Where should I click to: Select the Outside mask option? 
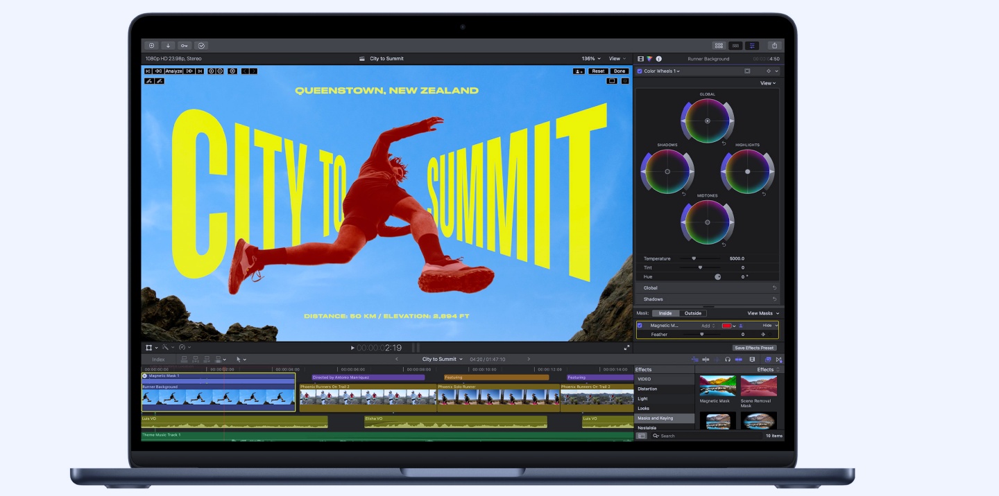coord(693,314)
